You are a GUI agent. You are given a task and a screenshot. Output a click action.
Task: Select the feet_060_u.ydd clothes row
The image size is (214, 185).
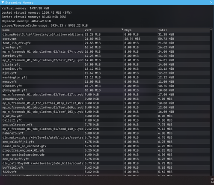[x=106, y=107]
